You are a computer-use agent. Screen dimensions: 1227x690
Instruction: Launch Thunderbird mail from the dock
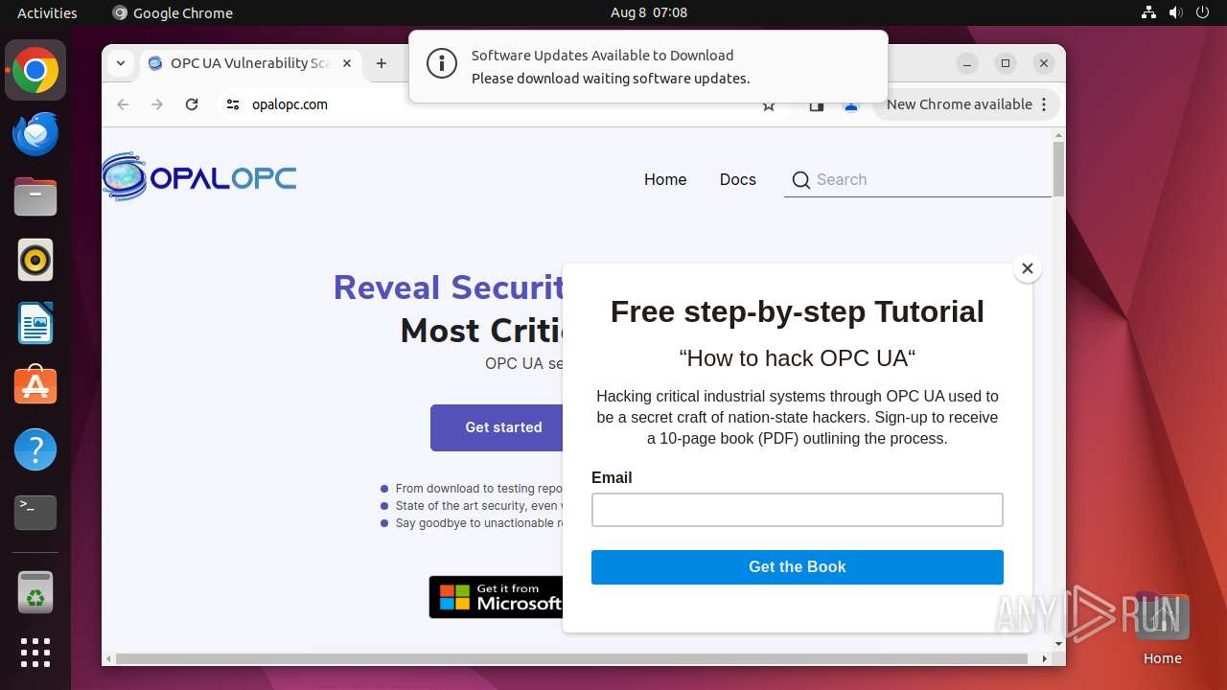coord(35,134)
